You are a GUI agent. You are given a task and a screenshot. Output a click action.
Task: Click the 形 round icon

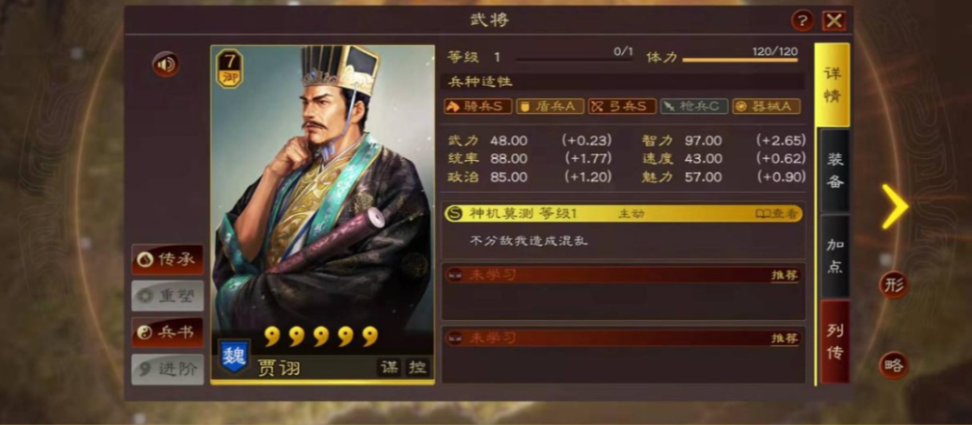click(893, 285)
